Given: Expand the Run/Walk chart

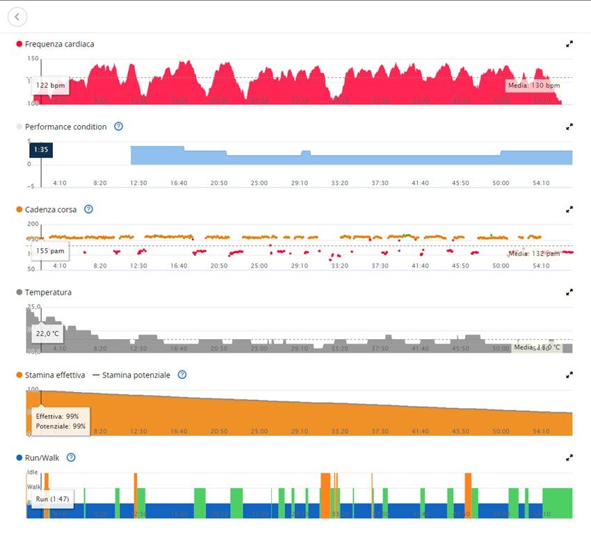Looking at the screenshot, I should pyautogui.click(x=569, y=457).
